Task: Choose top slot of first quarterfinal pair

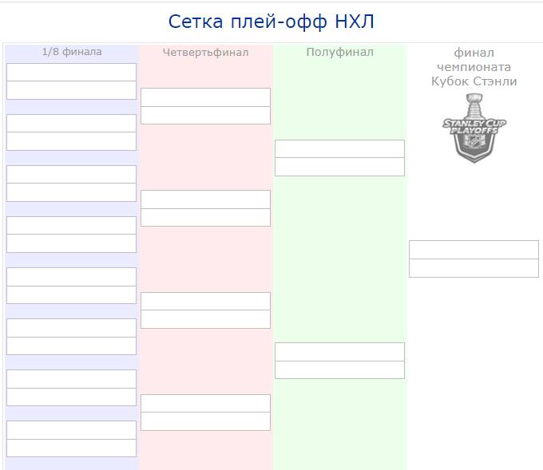Action: (205, 97)
